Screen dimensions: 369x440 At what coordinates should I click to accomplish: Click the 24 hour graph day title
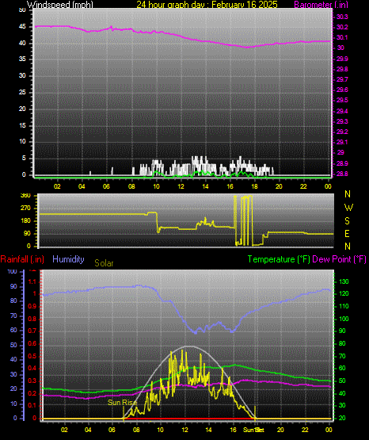(207, 4)
